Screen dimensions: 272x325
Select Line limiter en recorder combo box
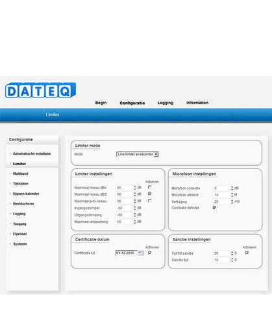pos(137,154)
